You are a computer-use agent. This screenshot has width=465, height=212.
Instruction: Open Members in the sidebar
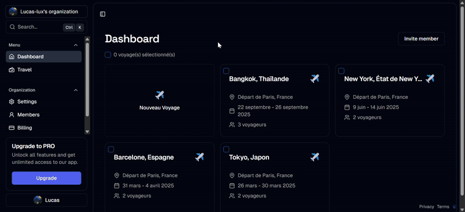point(44,115)
